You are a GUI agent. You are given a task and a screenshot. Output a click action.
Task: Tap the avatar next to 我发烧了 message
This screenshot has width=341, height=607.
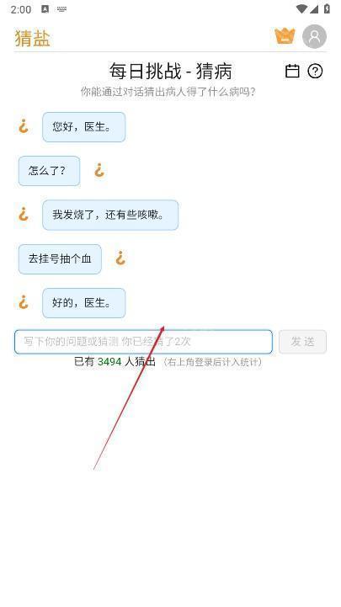pyautogui.click(x=24, y=215)
